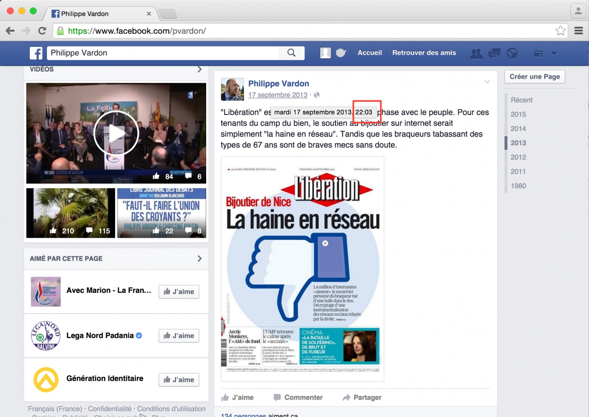Image resolution: width=589 pixels, height=417 pixels.
Task: Click J'aime for Lega Nord Padania
Action: pyautogui.click(x=179, y=336)
